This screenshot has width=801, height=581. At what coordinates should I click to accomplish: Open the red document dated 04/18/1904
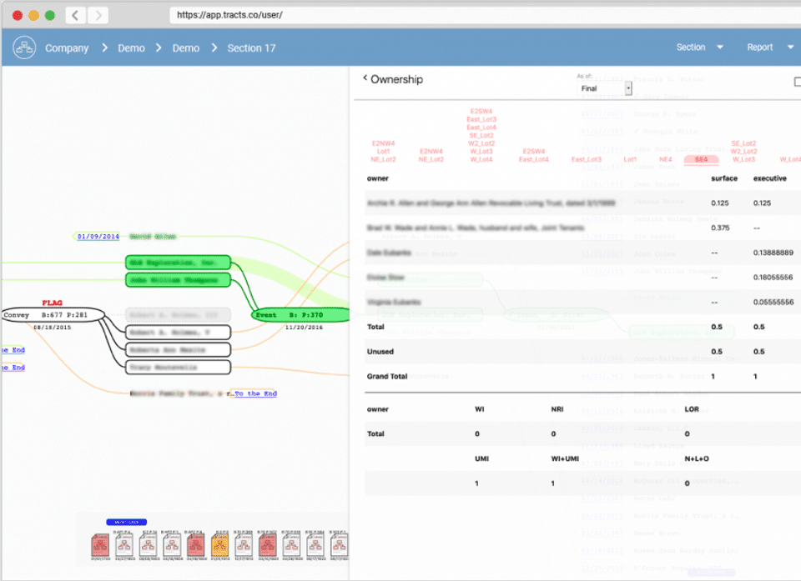[x=196, y=545]
